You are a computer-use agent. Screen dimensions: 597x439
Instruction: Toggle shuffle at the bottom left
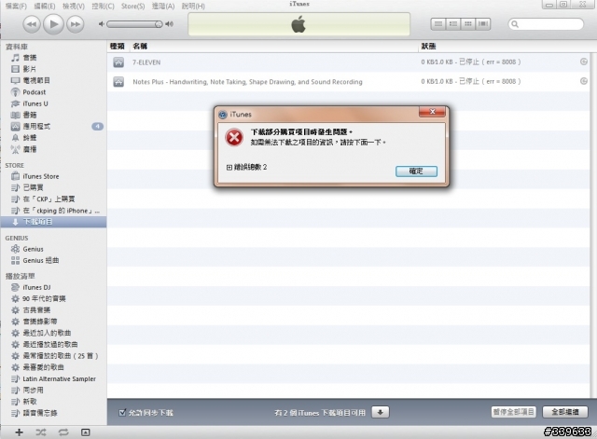click(41, 432)
